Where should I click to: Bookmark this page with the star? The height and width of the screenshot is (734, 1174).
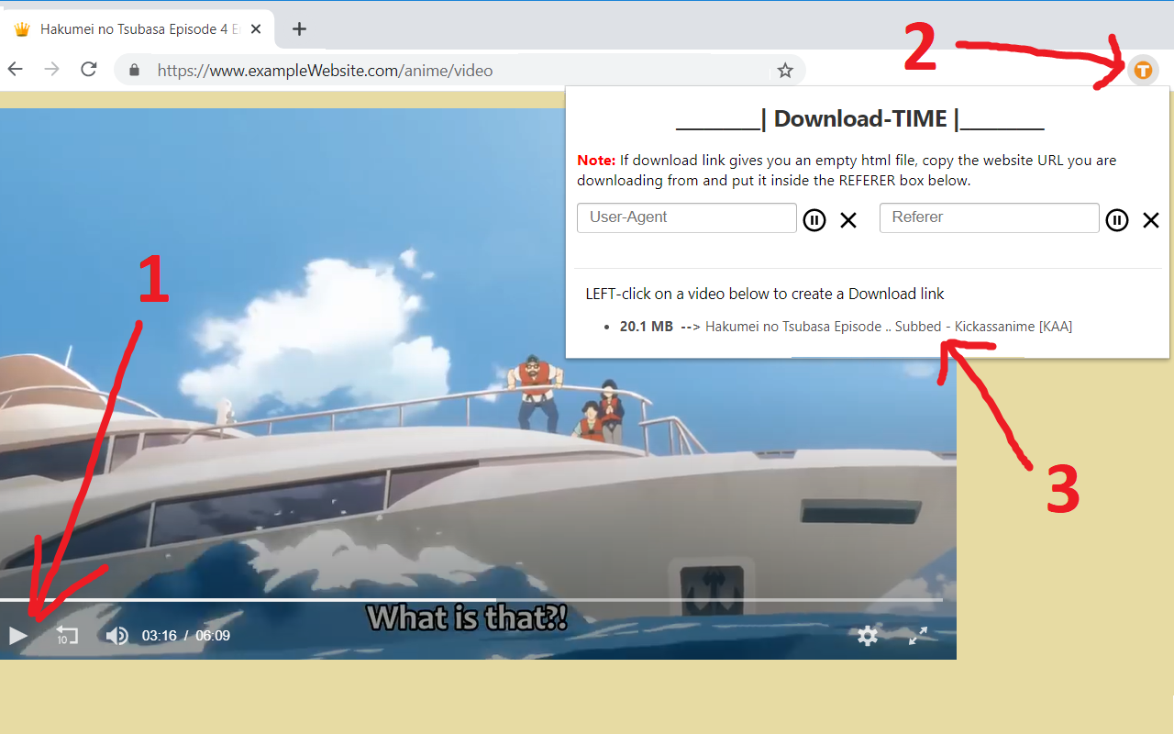[785, 70]
